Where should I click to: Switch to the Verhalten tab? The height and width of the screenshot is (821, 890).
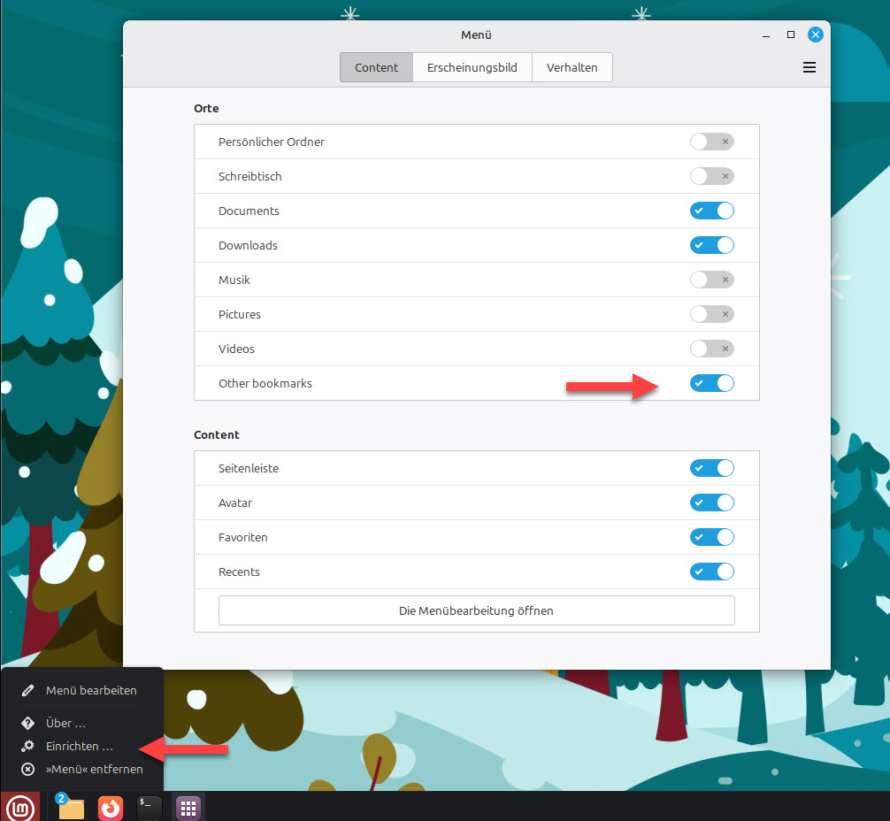tap(572, 67)
